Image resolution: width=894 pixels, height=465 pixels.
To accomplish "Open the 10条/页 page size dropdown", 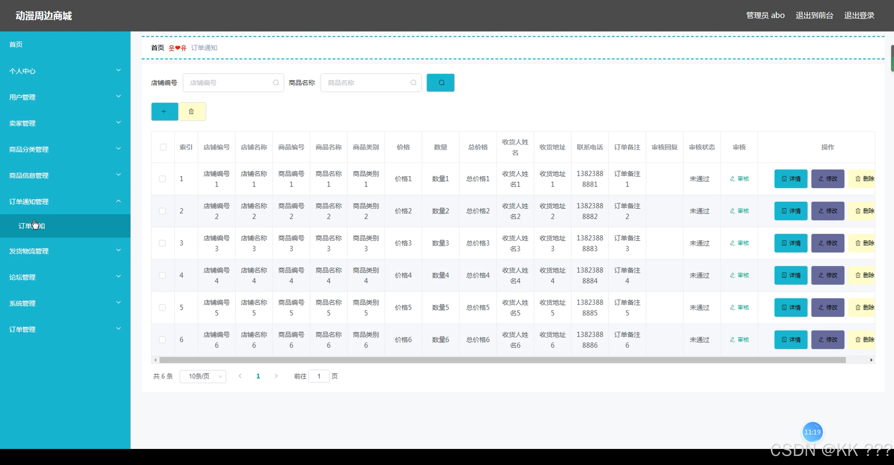I will (203, 376).
